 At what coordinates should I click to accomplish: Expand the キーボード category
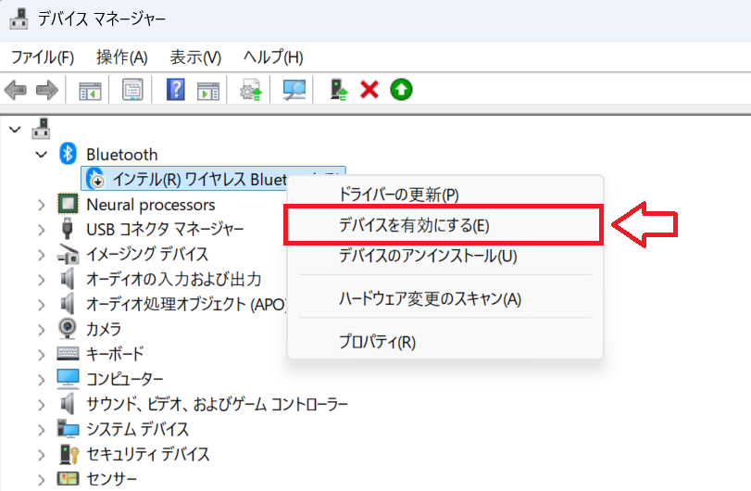point(42,355)
